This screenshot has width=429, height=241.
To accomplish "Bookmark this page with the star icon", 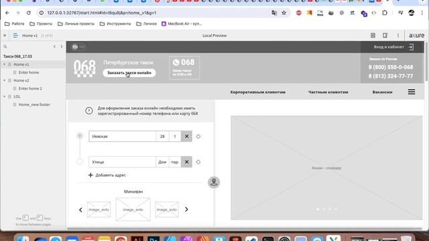I will (x=284, y=13).
